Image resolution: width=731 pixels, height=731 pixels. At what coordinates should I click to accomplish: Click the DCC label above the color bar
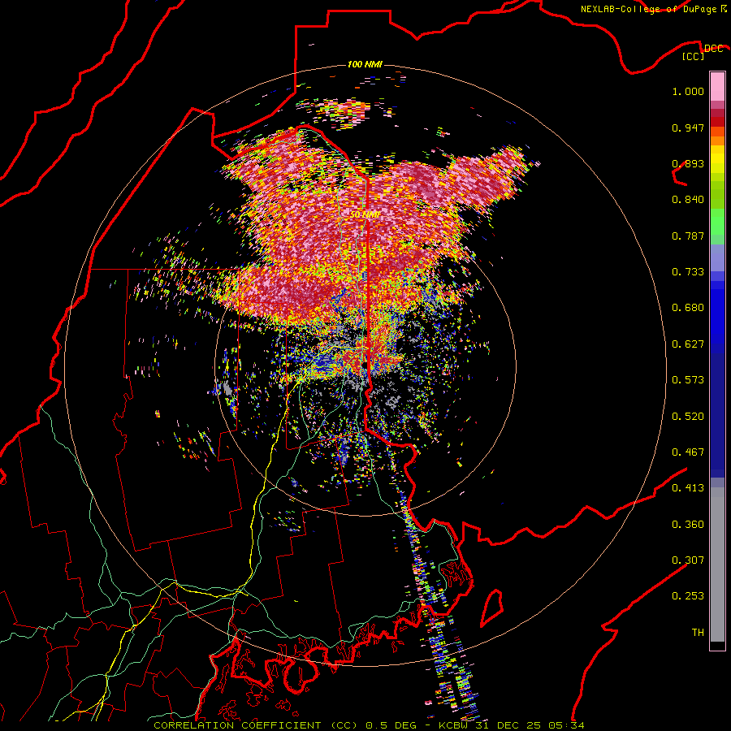(713, 49)
